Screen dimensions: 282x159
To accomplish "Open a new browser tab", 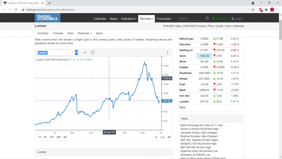I will [x=49, y=3].
